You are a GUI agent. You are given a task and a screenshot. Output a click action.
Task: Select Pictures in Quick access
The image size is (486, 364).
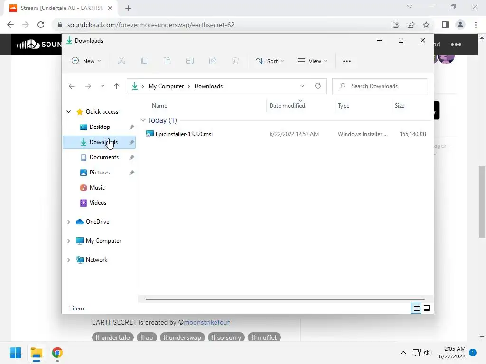tap(99, 173)
